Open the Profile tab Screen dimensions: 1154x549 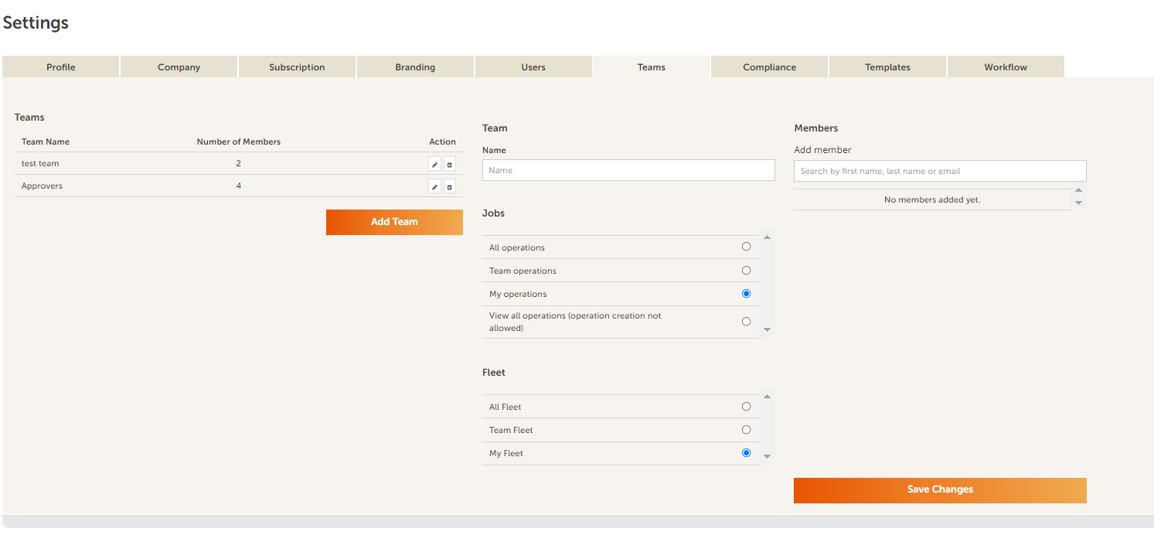[61, 67]
